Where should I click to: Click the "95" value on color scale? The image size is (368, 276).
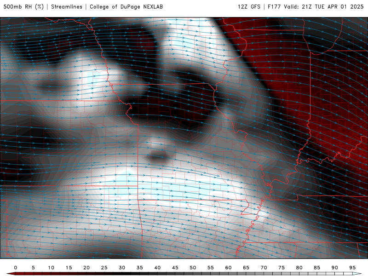point(352,268)
